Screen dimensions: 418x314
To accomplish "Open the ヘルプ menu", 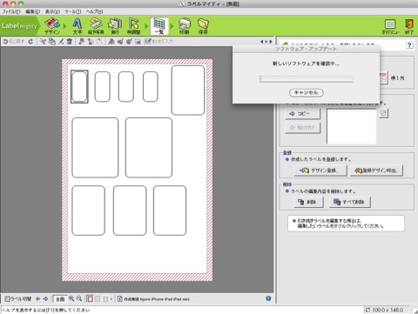I will (x=94, y=11).
